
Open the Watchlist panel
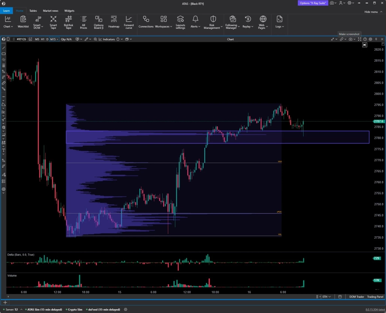tap(23, 22)
